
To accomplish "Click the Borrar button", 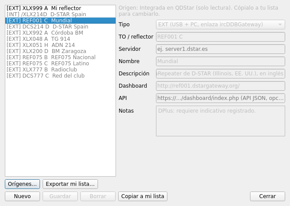I will (x=98, y=196).
